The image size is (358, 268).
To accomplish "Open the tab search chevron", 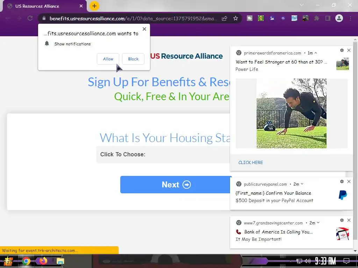I will 302,5.
